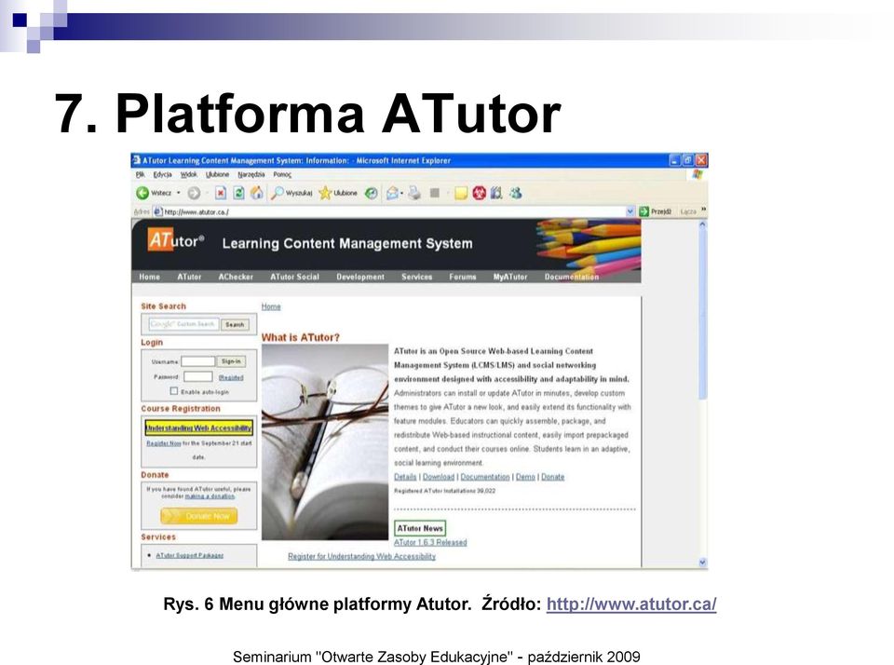The height and width of the screenshot is (665, 894).
Task: Open the ATutor Support Packages link
Action: [x=190, y=555]
